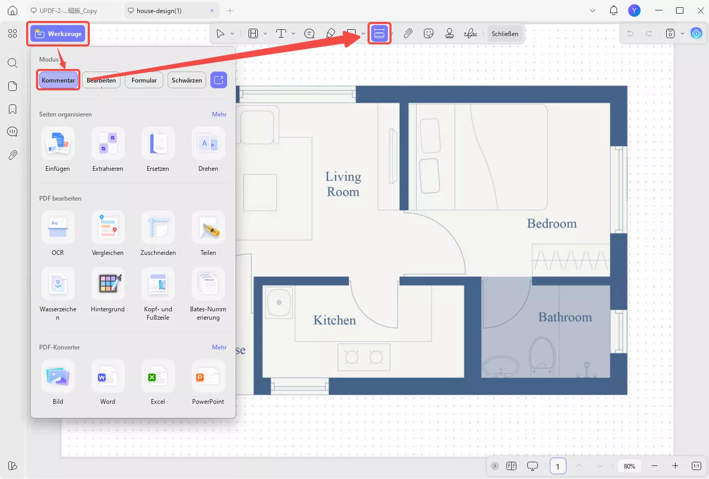Open the attachments panel in sidebar
709x479 pixels.
[13, 155]
